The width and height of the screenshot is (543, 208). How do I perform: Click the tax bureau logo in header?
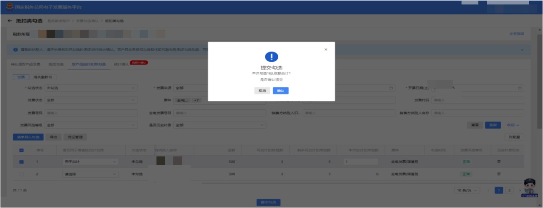tap(10, 7)
